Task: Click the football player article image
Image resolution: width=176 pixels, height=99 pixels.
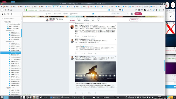Action: (96, 72)
